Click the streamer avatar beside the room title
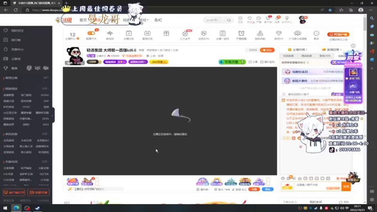377x212 pixels. (74, 56)
